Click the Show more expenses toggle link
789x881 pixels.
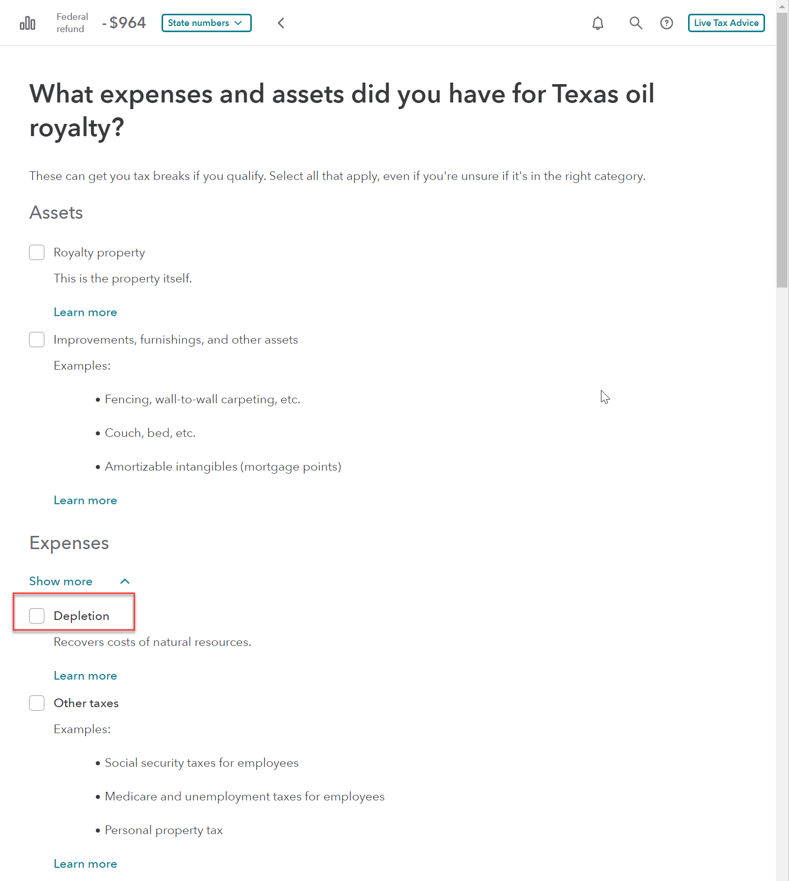[61, 581]
